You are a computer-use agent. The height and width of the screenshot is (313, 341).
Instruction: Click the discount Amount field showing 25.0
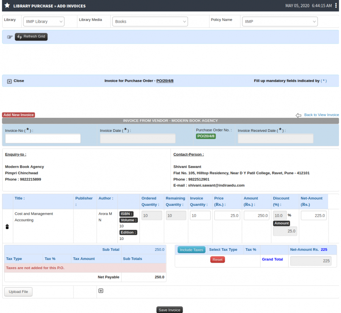pyautogui.click(x=285, y=231)
